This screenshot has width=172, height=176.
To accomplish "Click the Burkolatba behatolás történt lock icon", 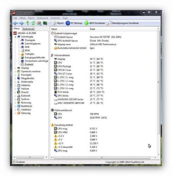I will pos(55,48).
